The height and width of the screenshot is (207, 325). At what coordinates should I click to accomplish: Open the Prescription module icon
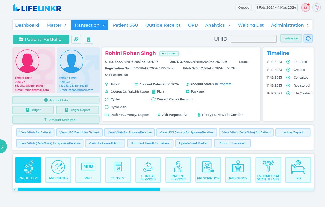(208, 170)
